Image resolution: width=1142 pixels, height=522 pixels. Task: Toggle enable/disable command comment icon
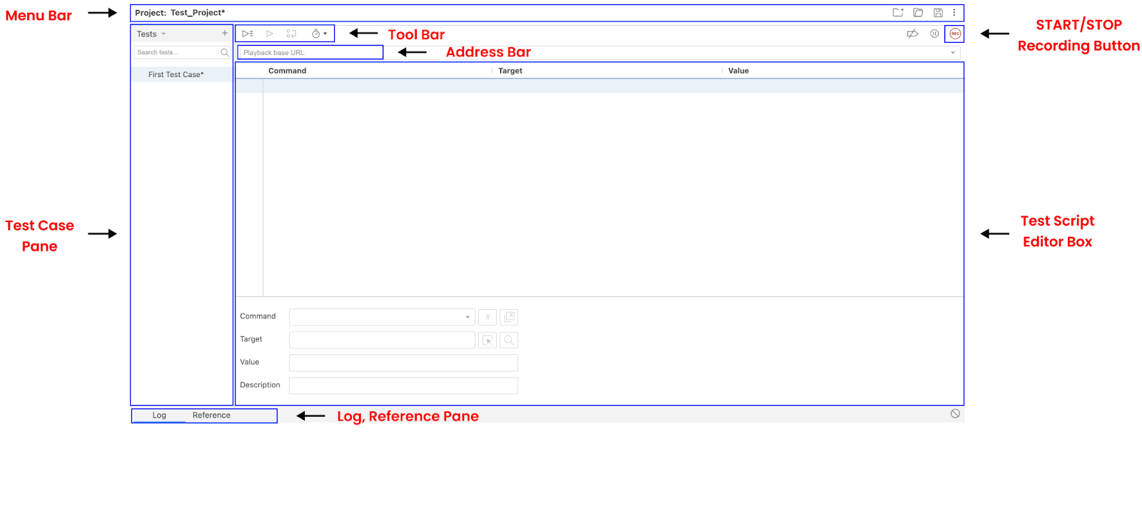487,317
